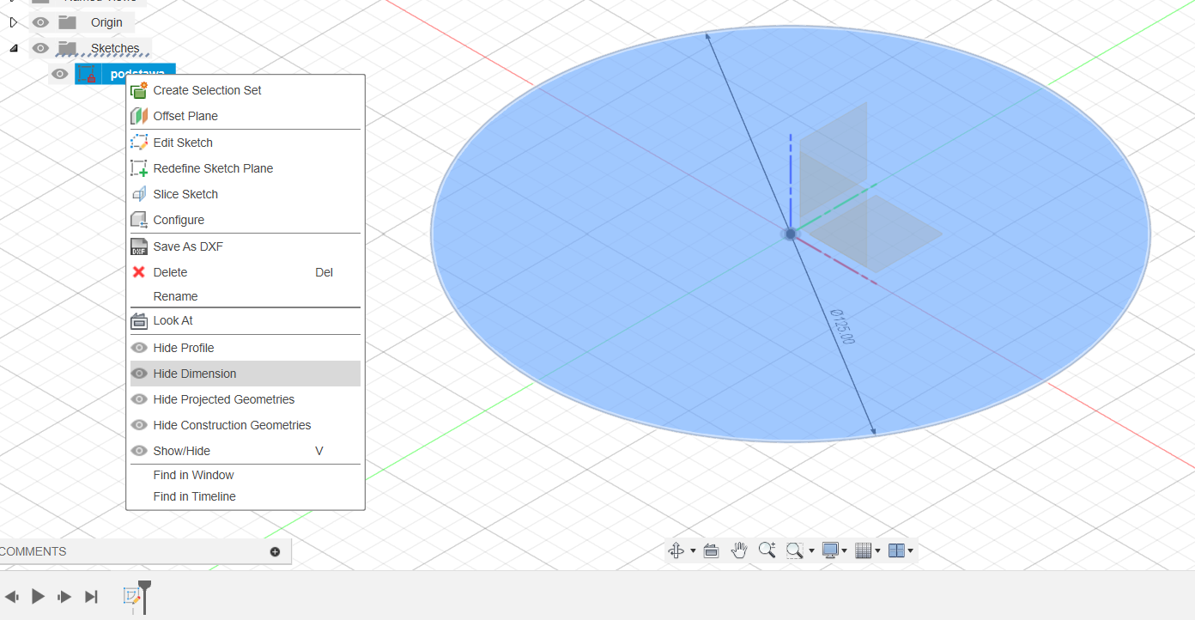1195x620 pixels.
Task: Click the COMMENTS panel label
Action: 33,551
